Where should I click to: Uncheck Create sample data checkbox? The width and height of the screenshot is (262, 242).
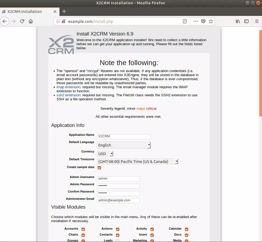(x=99, y=168)
